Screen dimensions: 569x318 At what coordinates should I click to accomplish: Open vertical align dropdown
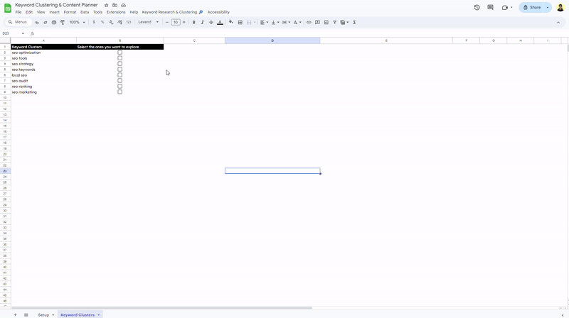275,23
